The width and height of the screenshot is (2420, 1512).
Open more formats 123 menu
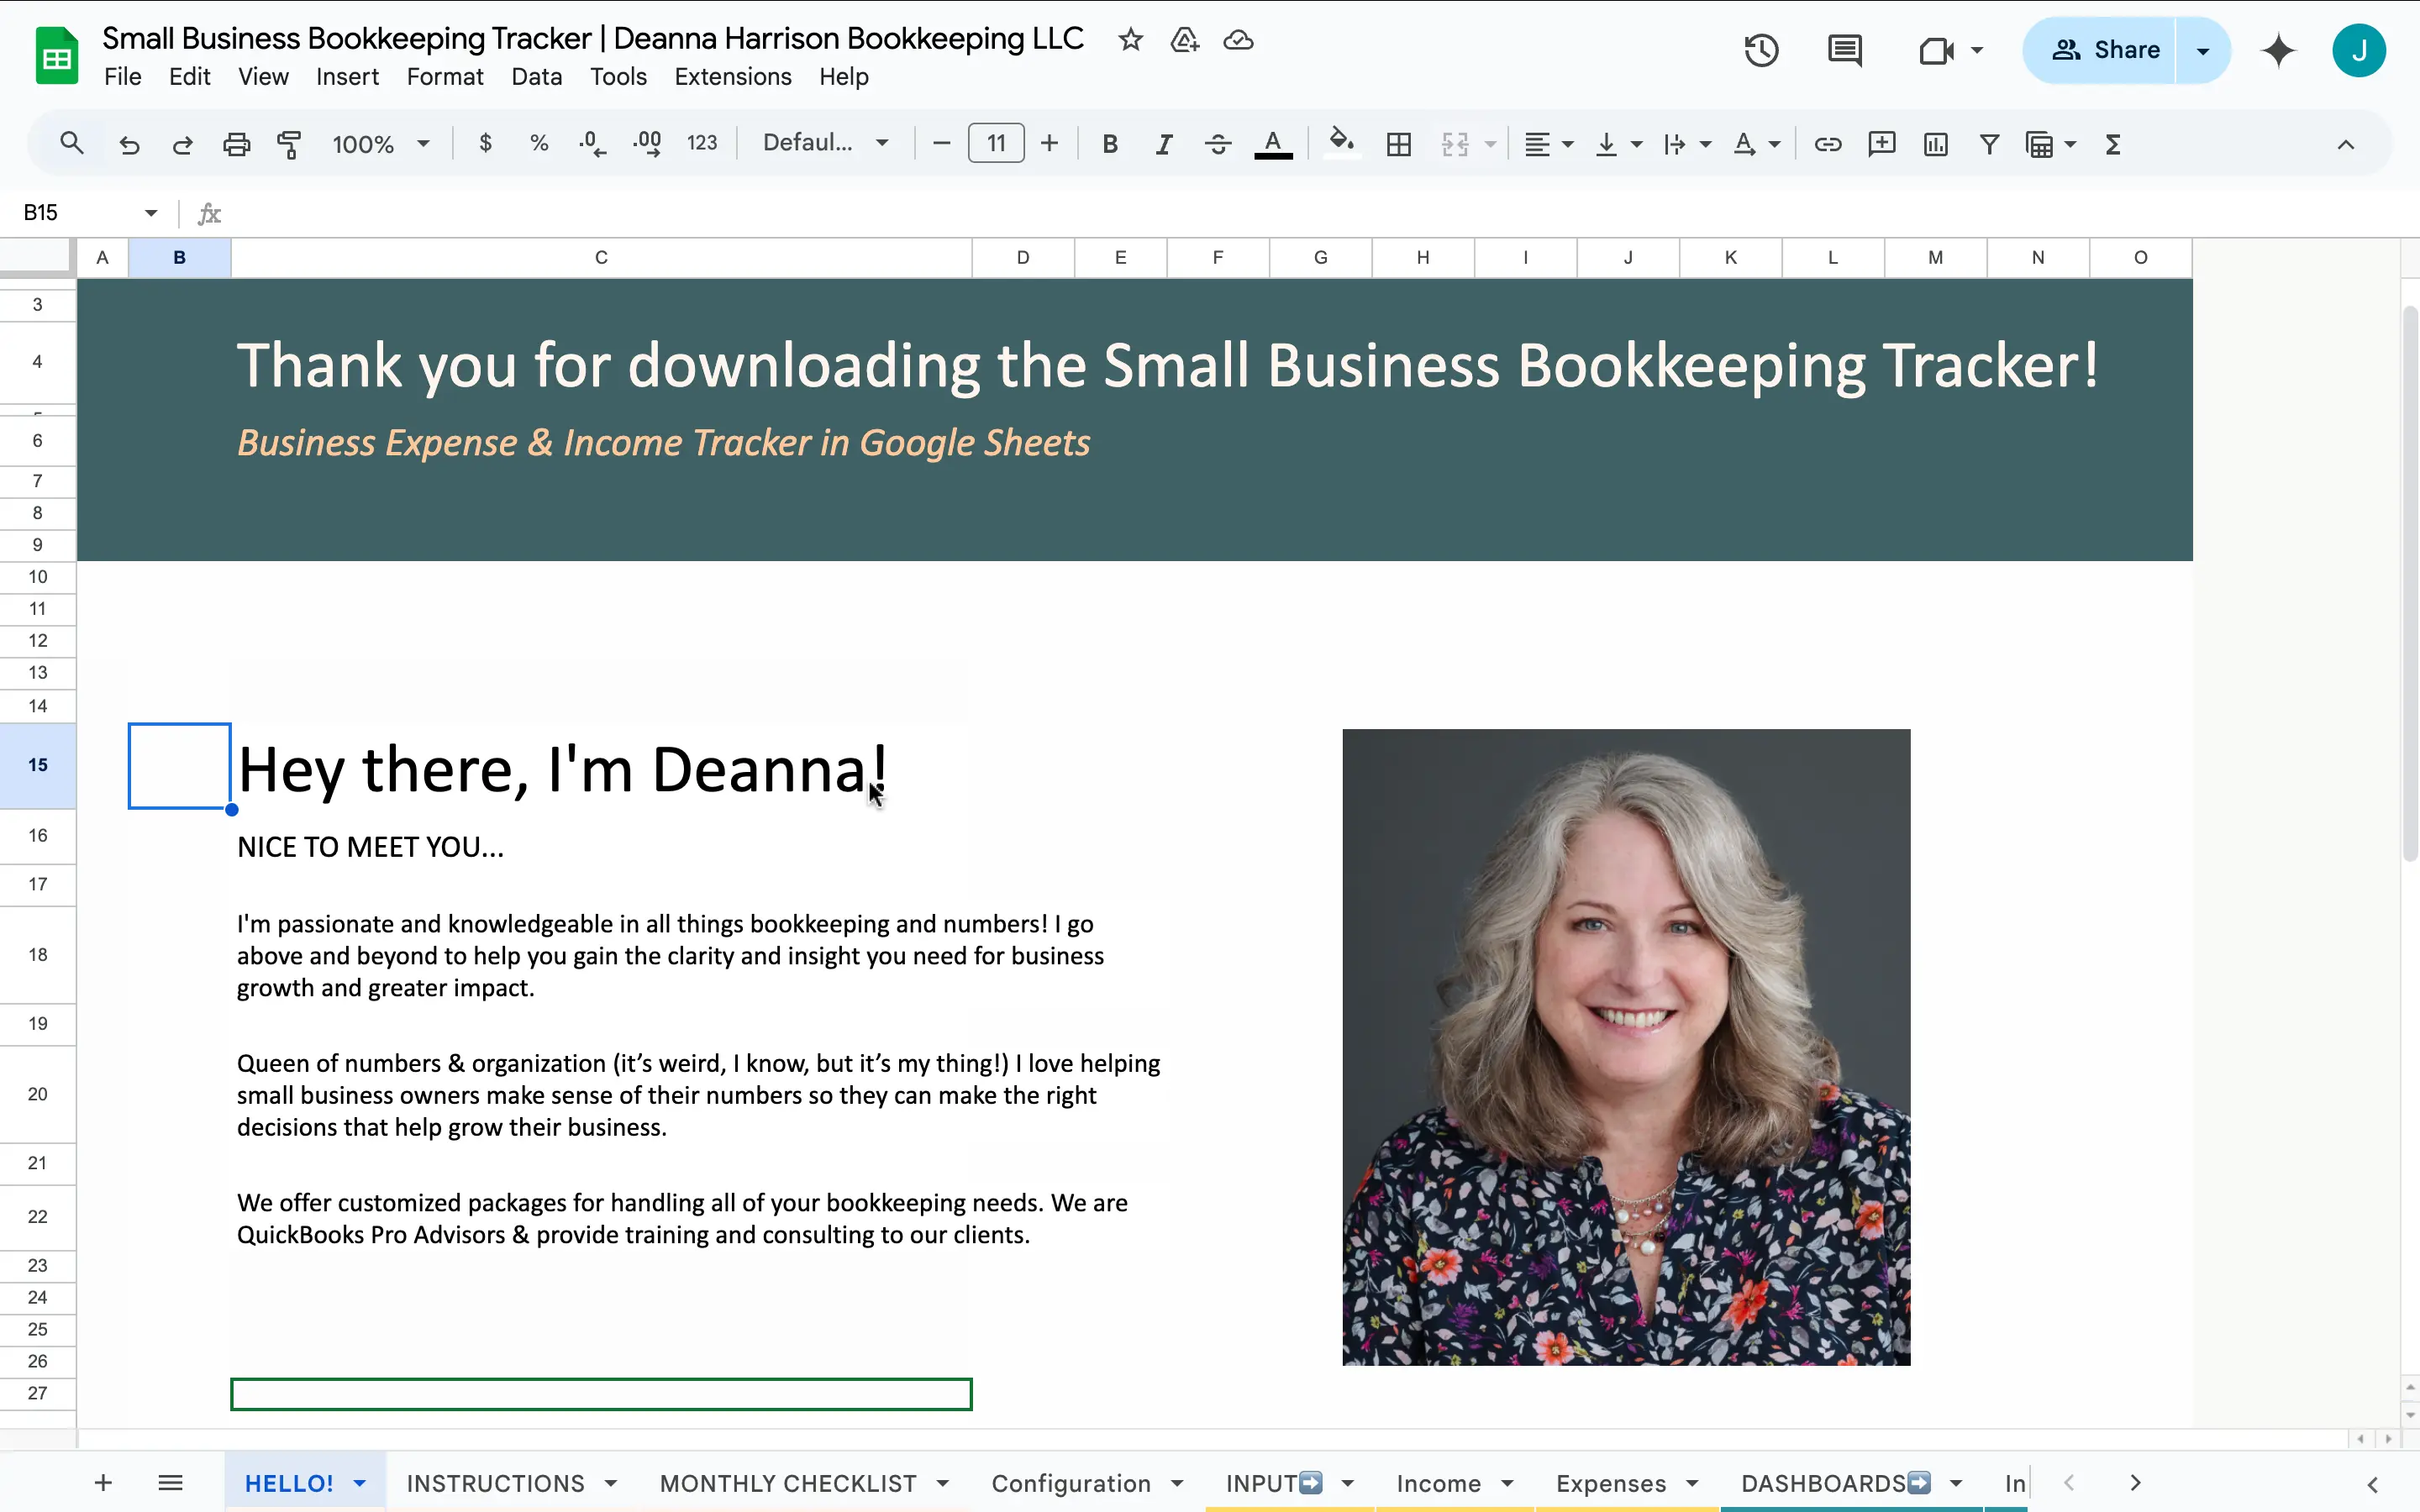click(702, 144)
